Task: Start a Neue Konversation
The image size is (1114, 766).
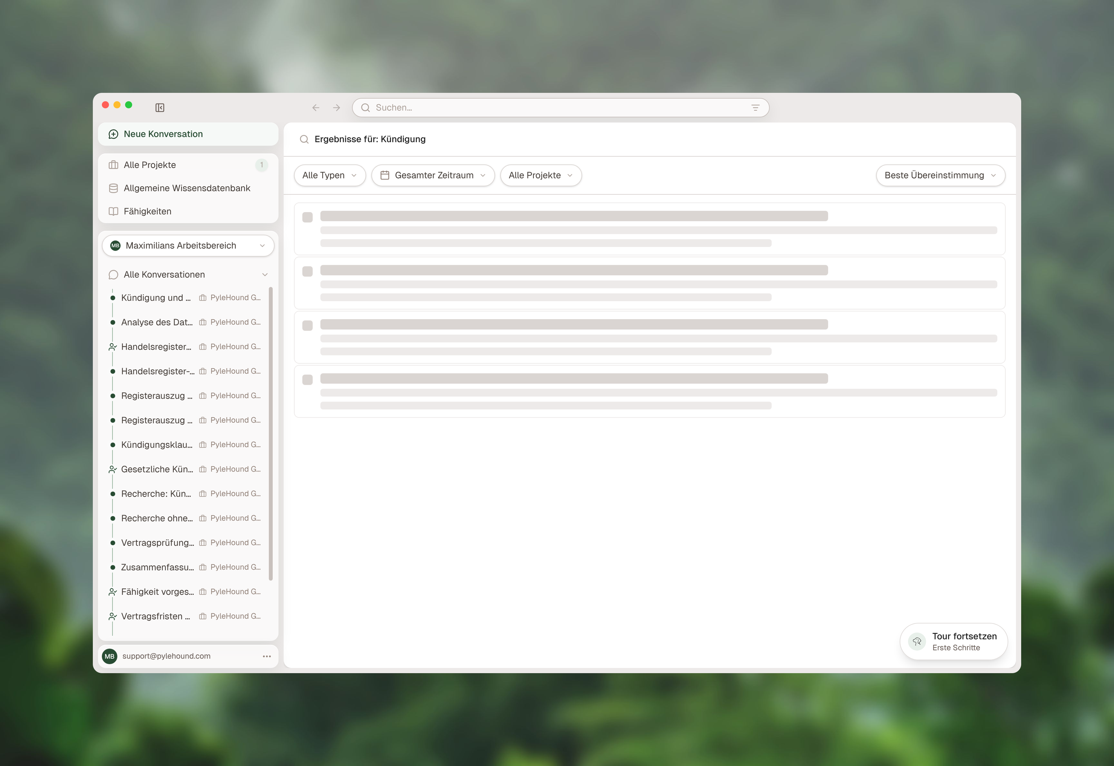Action: pyautogui.click(x=188, y=134)
